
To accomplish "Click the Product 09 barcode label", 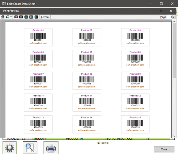I will tap(135, 81).
